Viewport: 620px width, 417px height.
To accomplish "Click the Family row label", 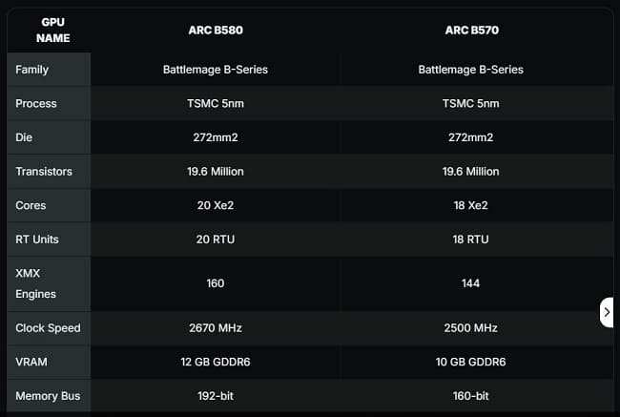I will coord(32,70).
